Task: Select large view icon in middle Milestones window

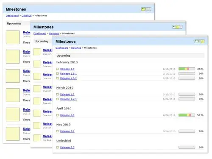Action: (x=174, y=27)
